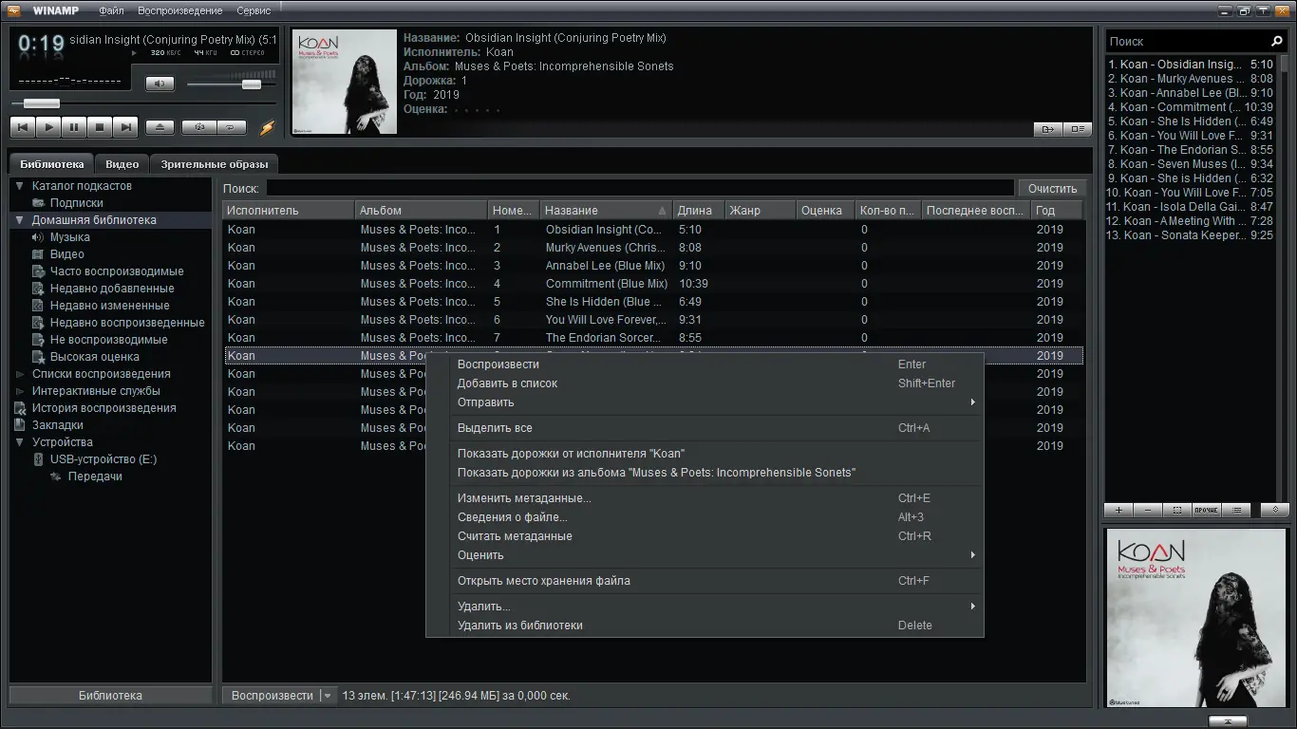1297x729 pixels.
Task: Expand the Интерактивные службы tree node
Action: pos(20,391)
